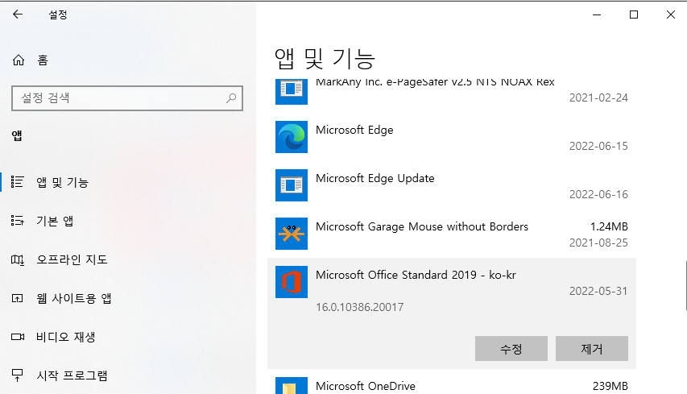Click the 비디오 재생 camera icon

(x=18, y=337)
